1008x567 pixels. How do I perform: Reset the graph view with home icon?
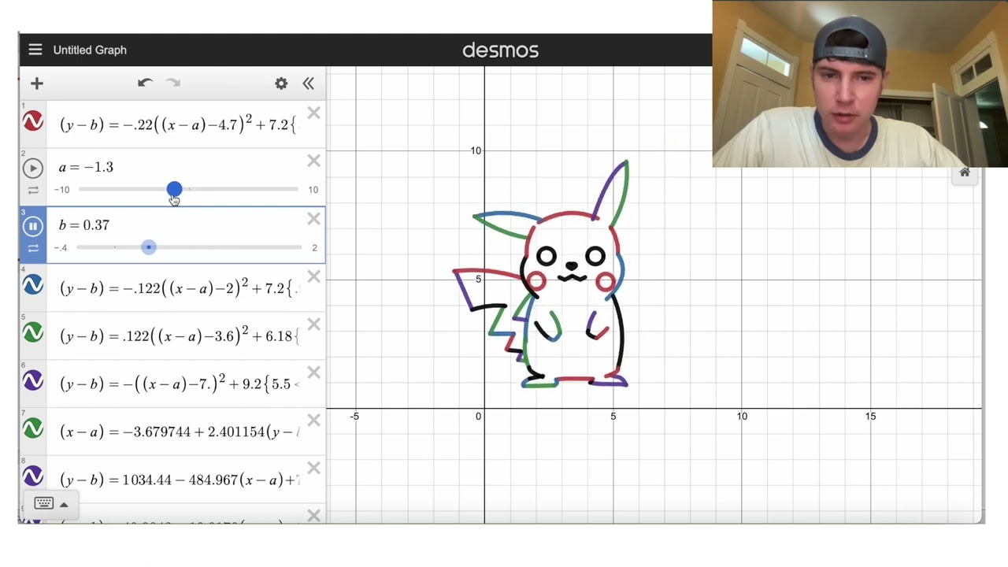click(965, 172)
